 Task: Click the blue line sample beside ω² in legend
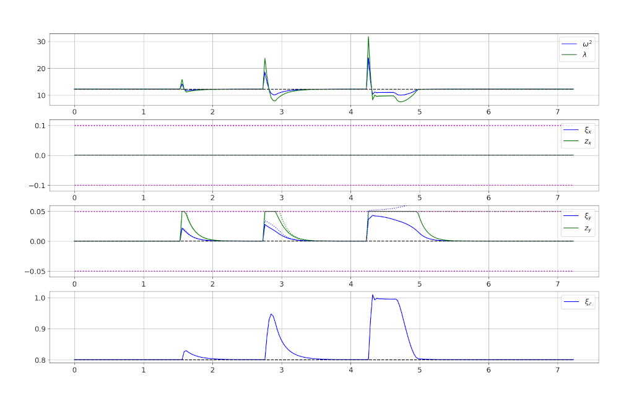[568, 44]
